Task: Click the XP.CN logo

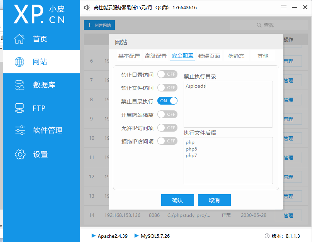Action: (x=39, y=14)
